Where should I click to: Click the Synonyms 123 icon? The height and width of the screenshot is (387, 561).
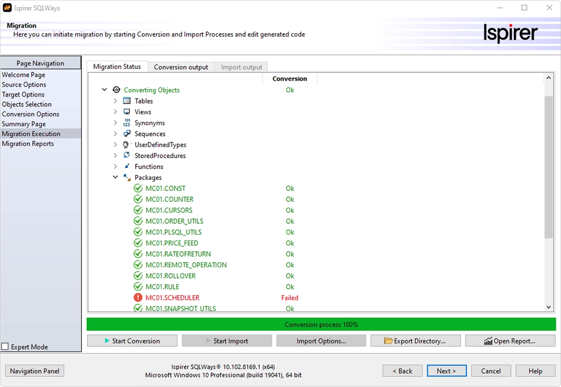pyautogui.click(x=127, y=123)
